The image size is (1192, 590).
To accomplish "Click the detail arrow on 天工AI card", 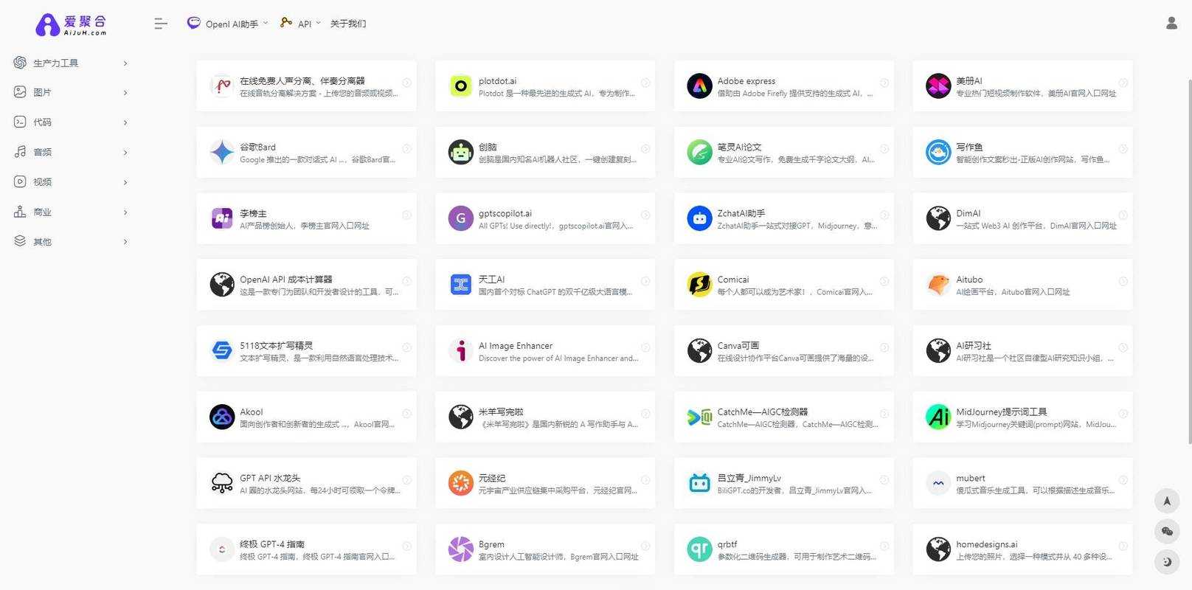I will pyautogui.click(x=645, y=281).
